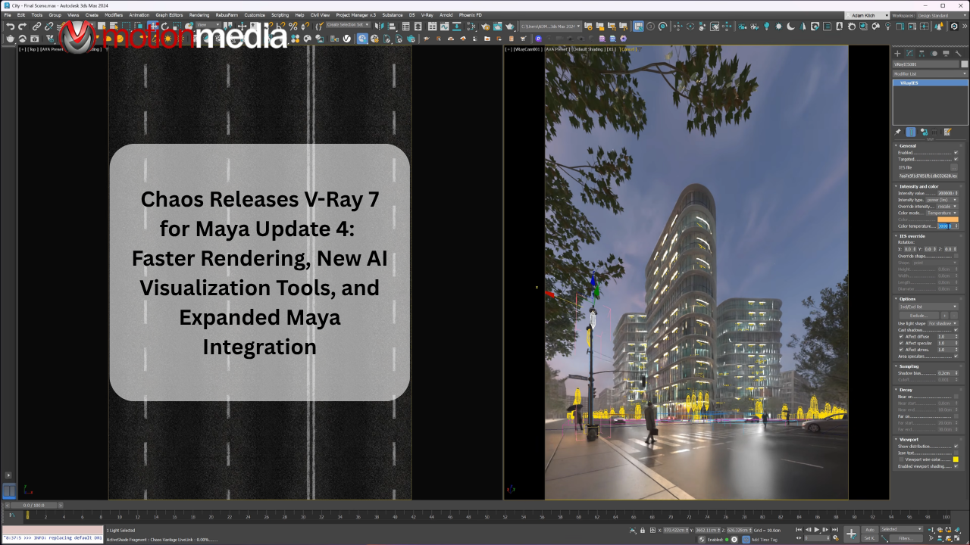Open the Display panel tab icon
Image resolution: width=970 pixels, height=545 pixels.
(947, 54)
